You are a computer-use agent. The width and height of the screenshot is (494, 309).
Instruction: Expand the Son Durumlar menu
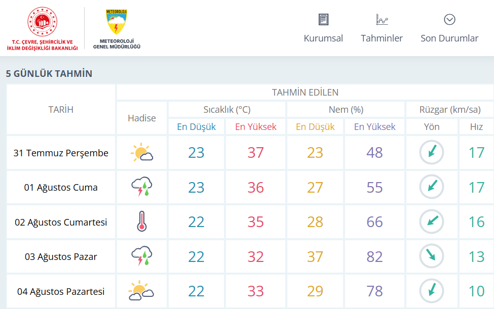pyautogui.click(x=449, y=28)
